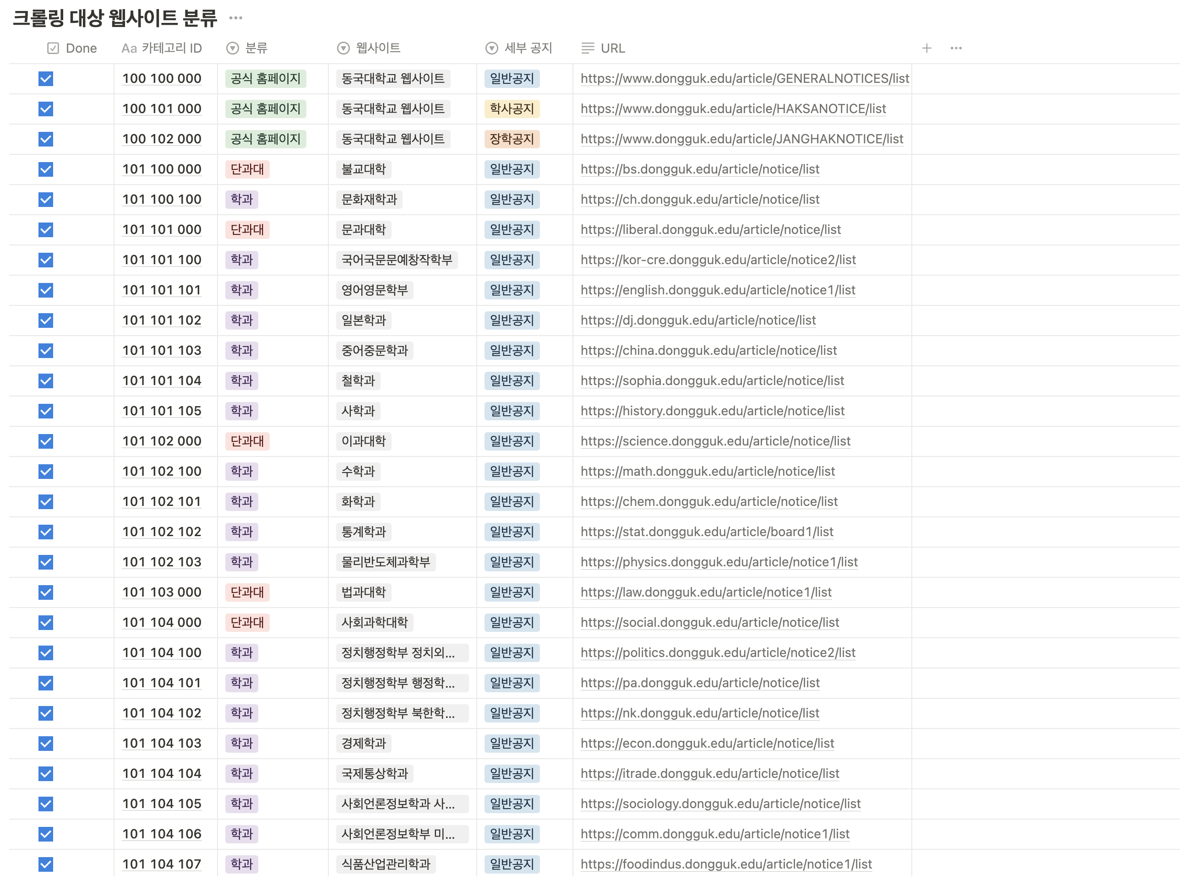Click the 웹사이트 column header
The height and width of the screenshot is (880, 1188).
coord(378,49)
